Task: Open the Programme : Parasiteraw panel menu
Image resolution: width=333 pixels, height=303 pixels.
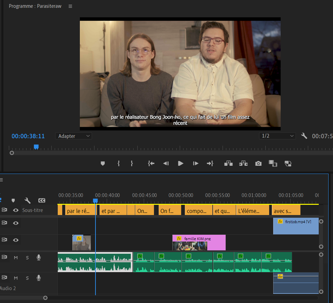Action: (x=70, y=6)
